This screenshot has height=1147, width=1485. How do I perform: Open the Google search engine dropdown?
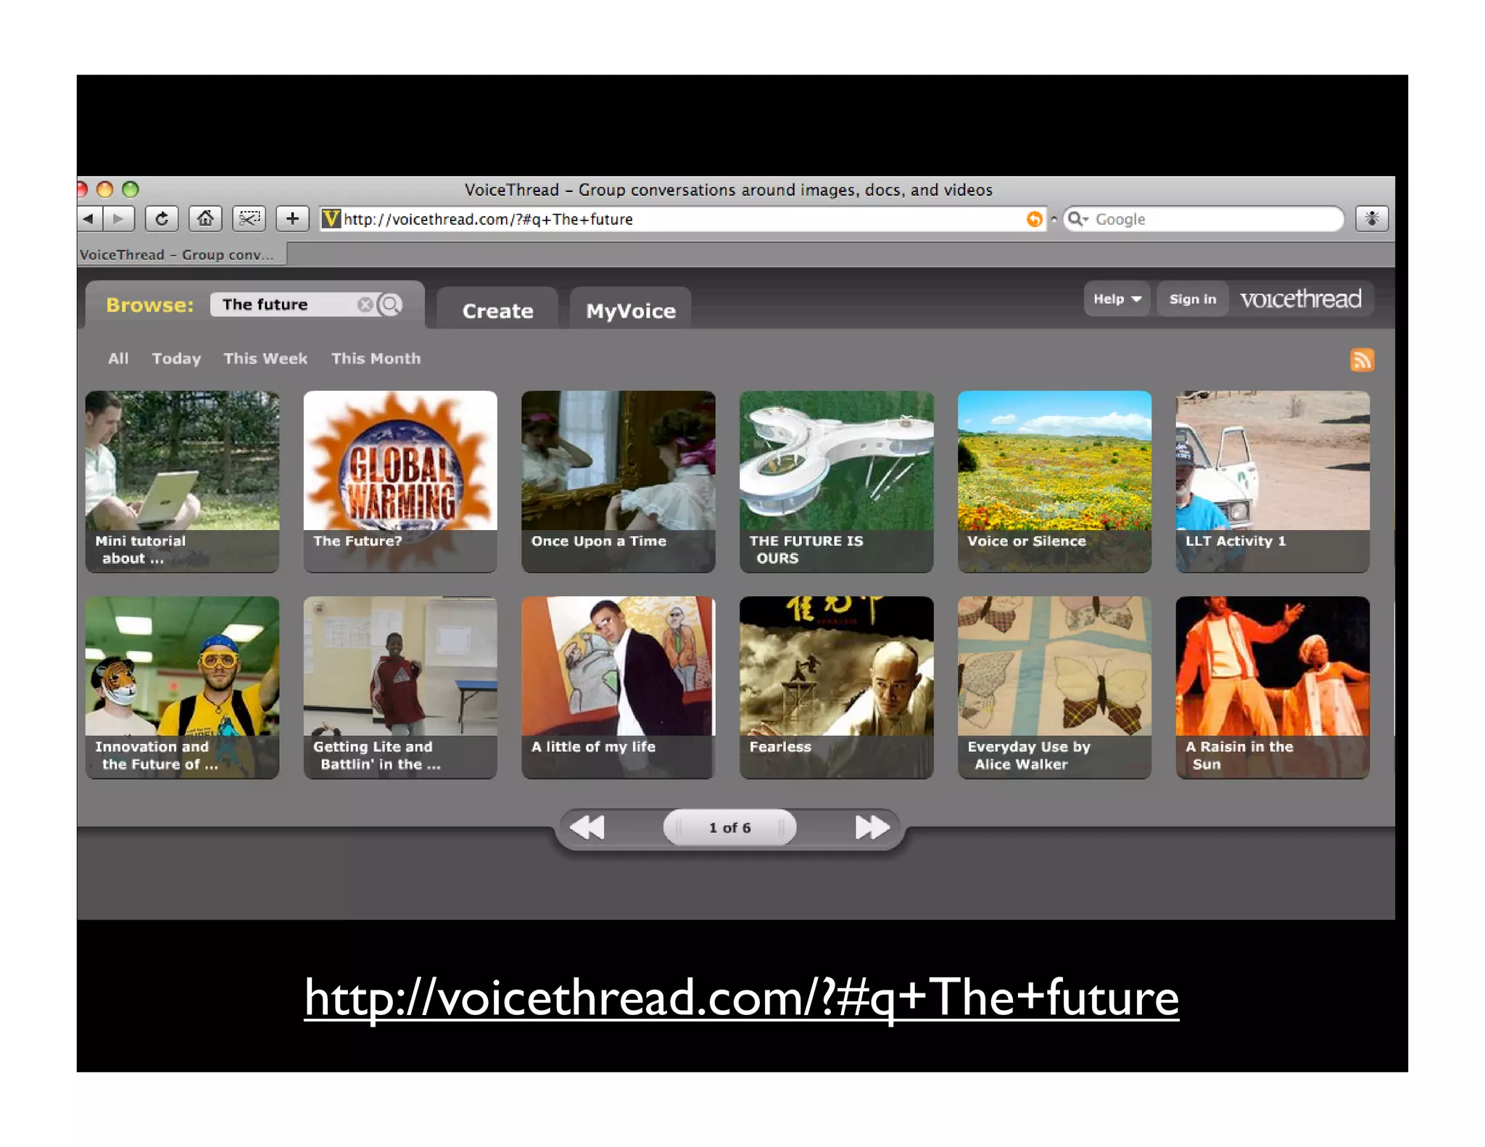[x=1078, y=219]
